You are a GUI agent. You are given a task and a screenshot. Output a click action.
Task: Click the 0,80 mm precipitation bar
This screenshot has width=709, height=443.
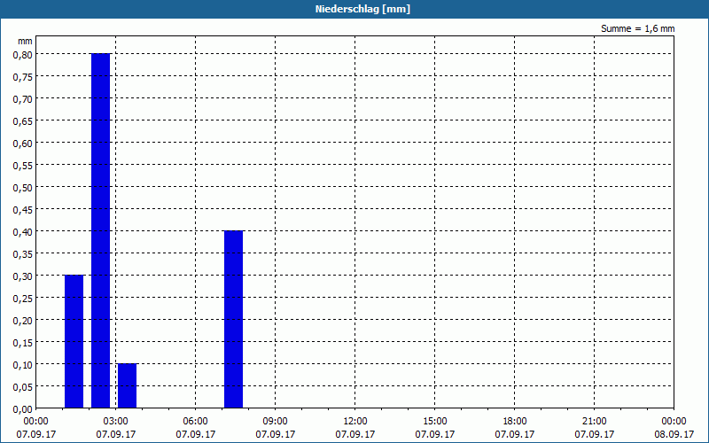pos(100,230)
